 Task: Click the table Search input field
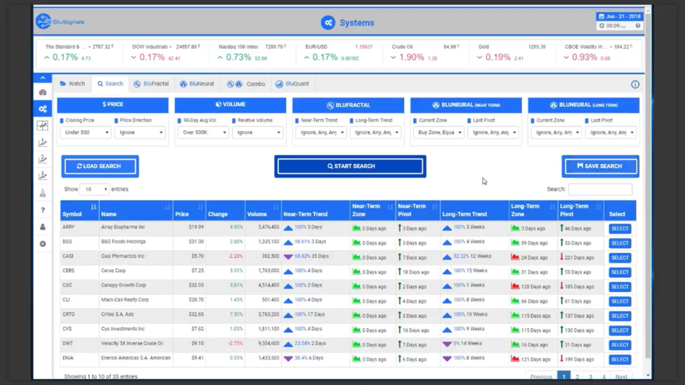tap(599, 189)
